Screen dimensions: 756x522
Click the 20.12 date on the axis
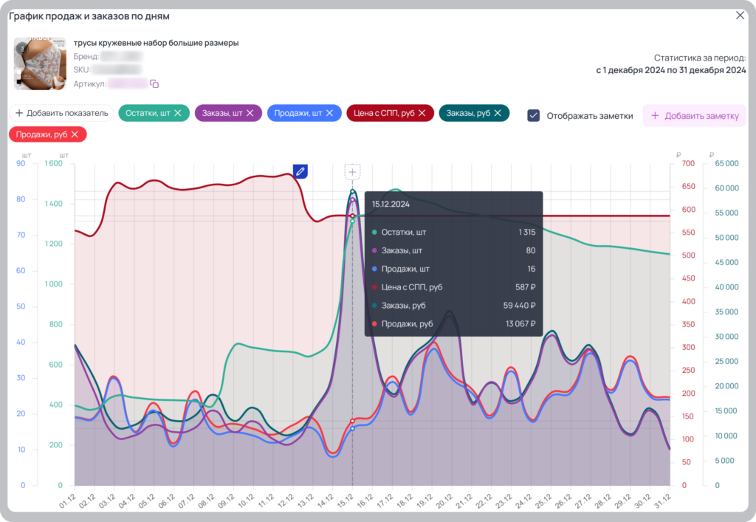pos(444,501)
